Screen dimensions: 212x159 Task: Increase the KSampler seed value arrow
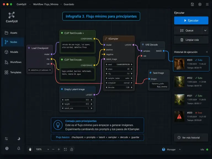click(132, 65)
